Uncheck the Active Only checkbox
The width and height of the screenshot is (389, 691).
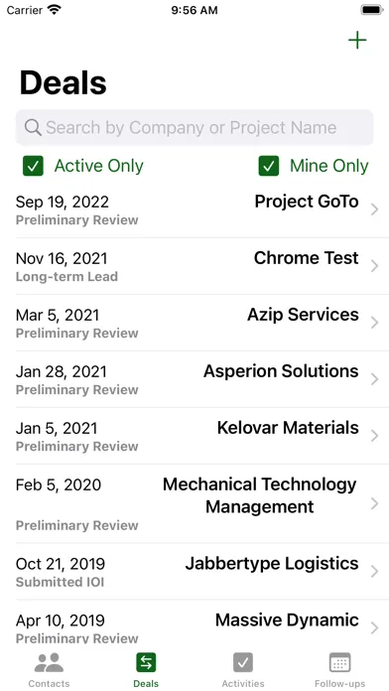pyautogui.click(x=33, y=166)
